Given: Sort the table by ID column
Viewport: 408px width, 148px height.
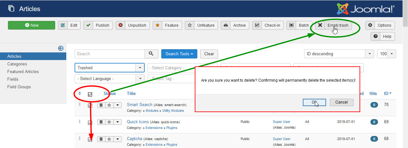Looking at the screenshot, I should [388, 93].
